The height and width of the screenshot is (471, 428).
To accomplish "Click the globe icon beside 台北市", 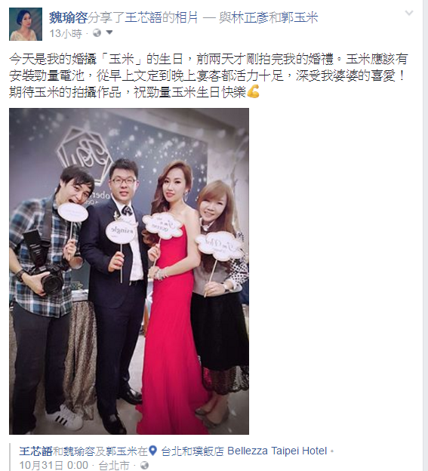I will pos(144,465).
